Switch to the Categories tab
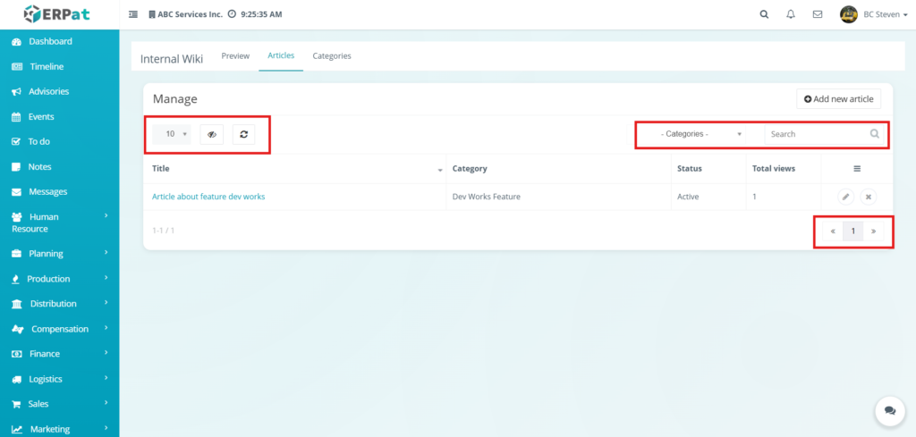The height and width of the screenshot is (437, 916). point(331,56)
